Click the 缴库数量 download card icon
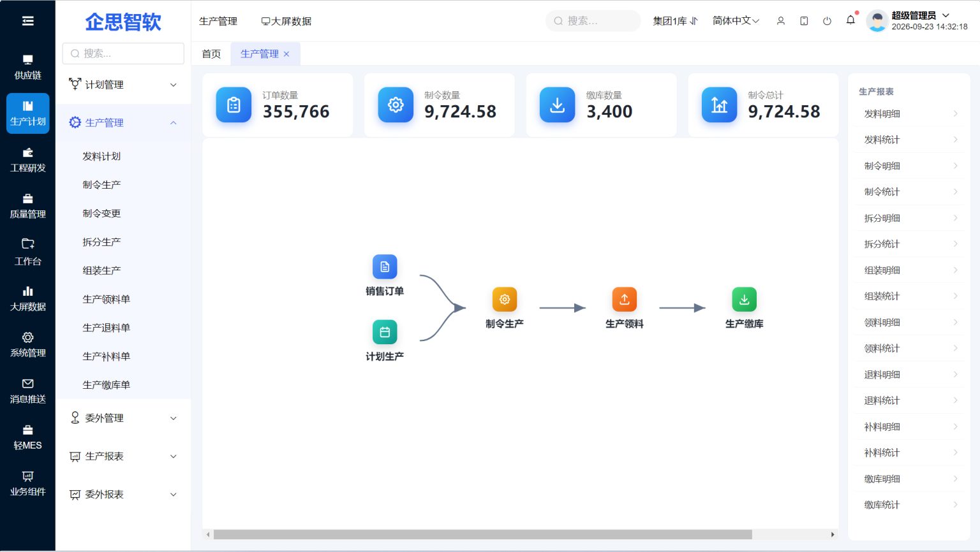This screenshot has width=980, height=552. pyautogui.click(x=557, y=105)
